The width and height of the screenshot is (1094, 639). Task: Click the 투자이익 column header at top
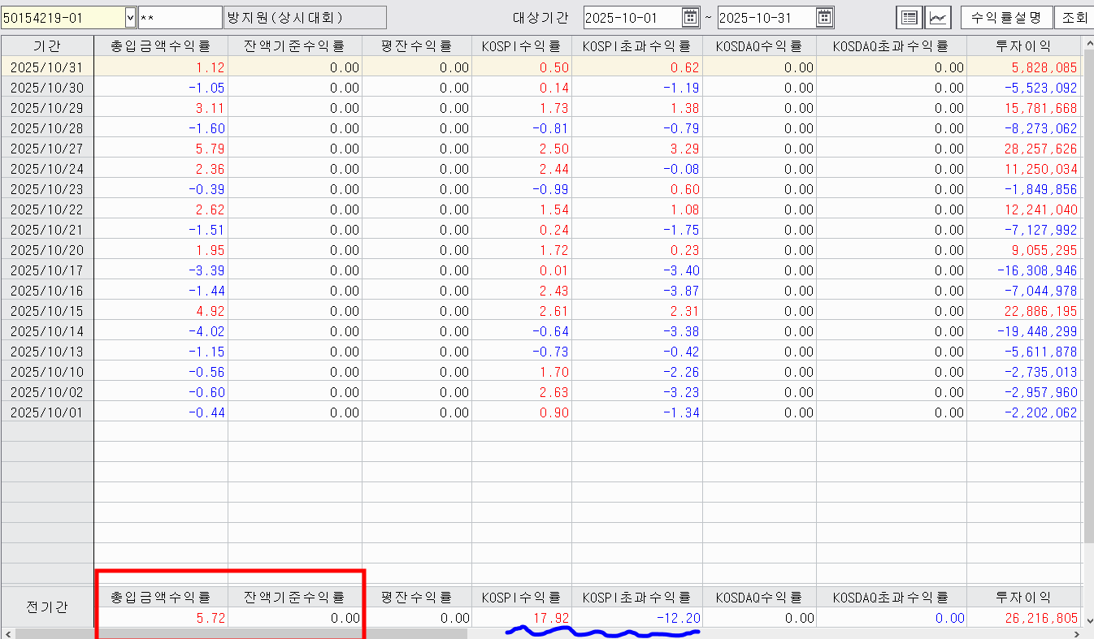click(1023, 47)
